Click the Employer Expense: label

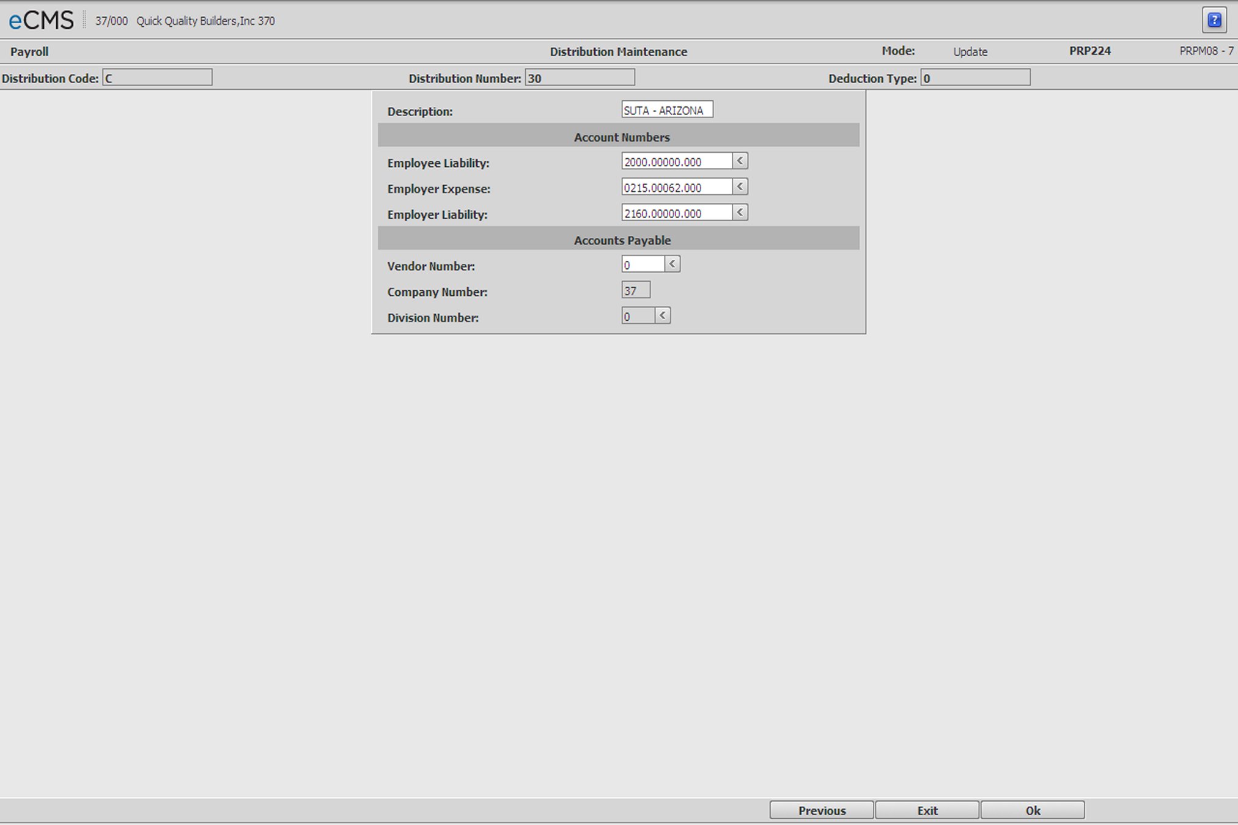click(439, 189)
